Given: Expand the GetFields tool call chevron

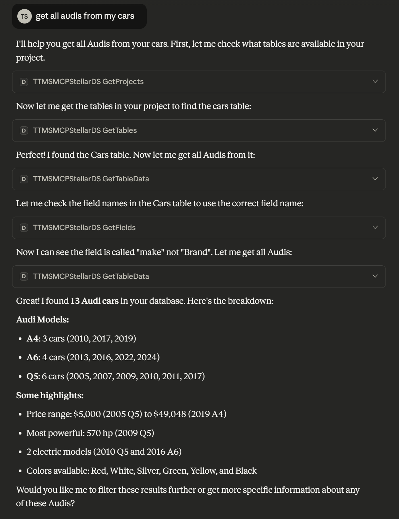Looking at the screenshot, I should (x=375, y=228).
